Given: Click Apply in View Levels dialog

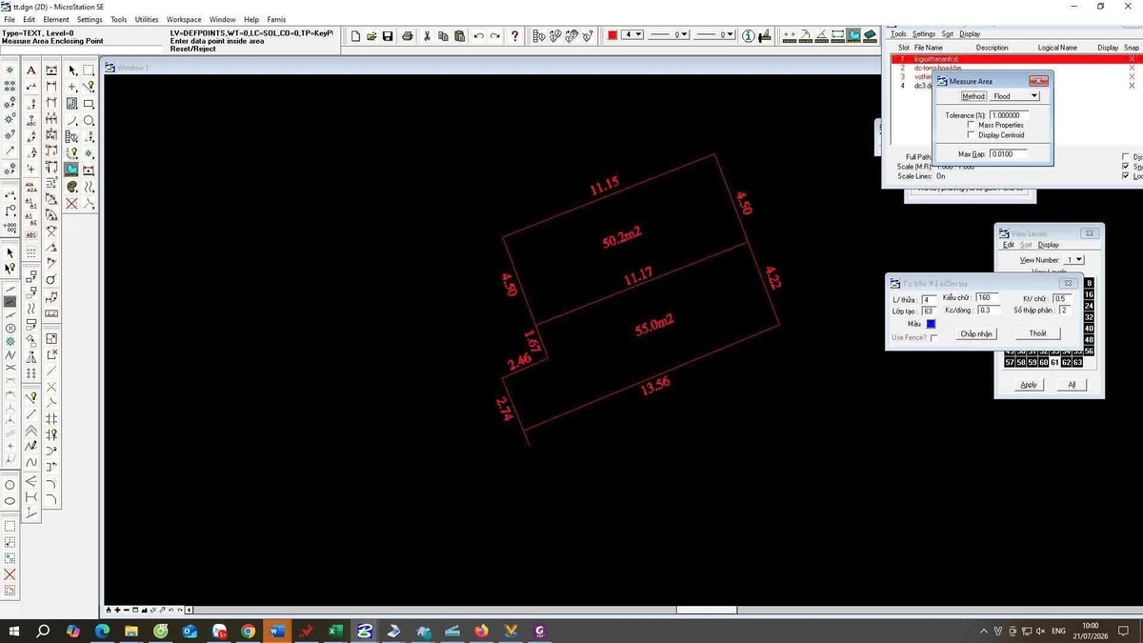Looking at the screenshot, I should pos(1029,385).
